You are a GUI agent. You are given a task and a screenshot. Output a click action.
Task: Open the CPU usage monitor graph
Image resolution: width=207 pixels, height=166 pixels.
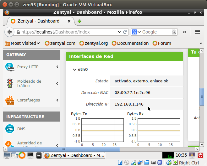tap(168, 155)
